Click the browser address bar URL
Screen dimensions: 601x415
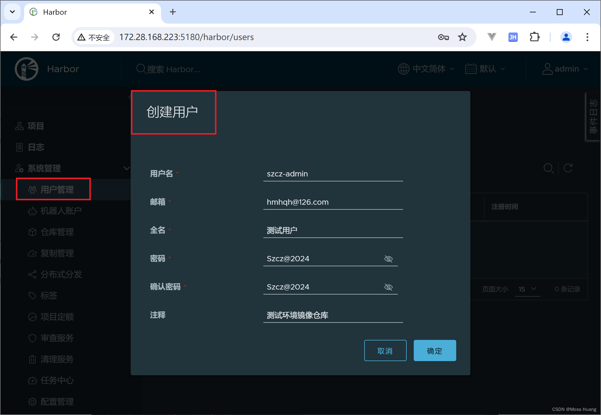tap(186, 37)
